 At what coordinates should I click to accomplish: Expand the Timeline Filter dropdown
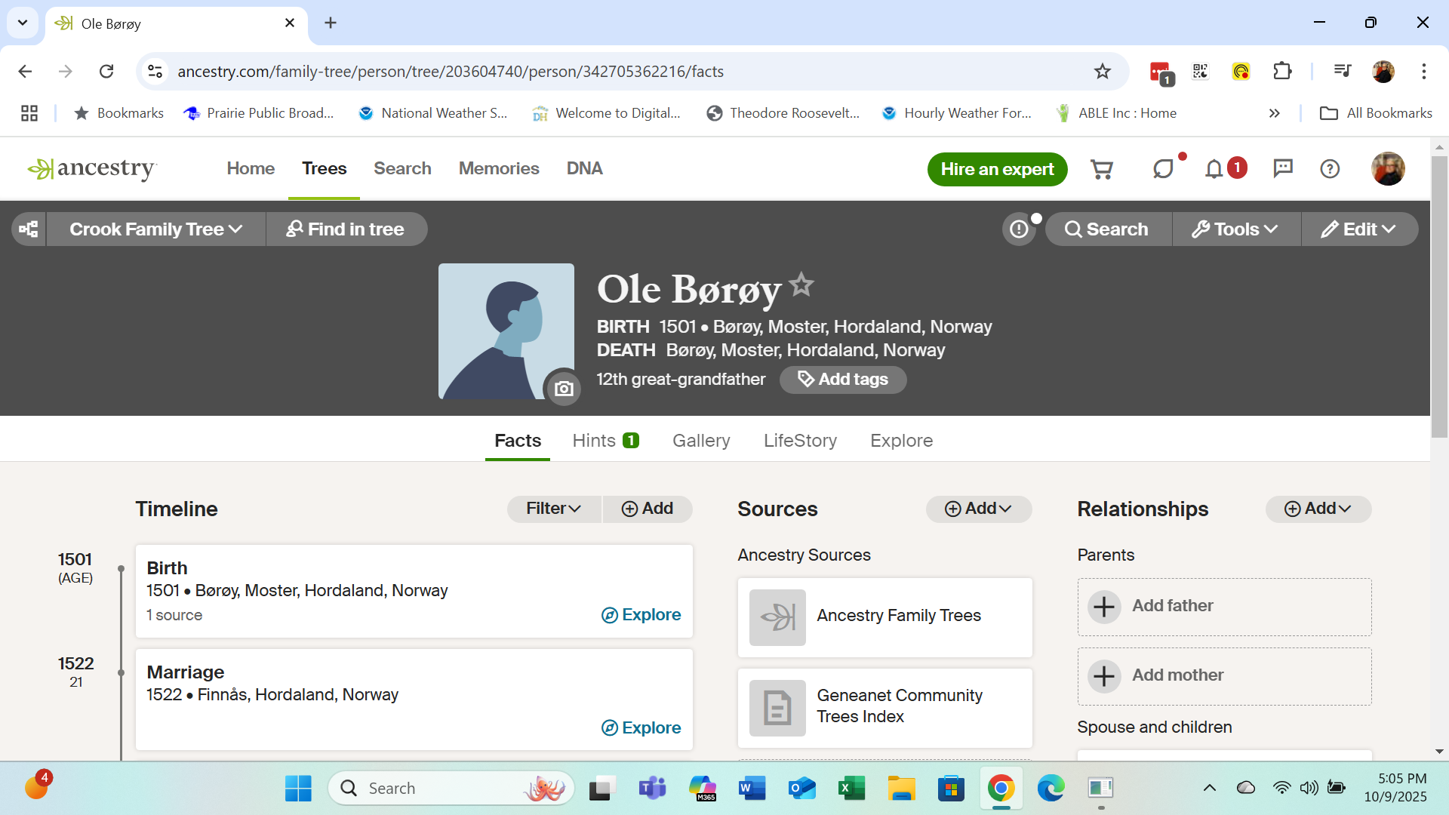[x=553, y=509]
